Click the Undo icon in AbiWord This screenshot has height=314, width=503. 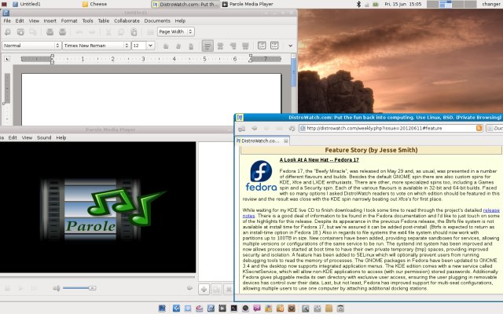[79, 31]
